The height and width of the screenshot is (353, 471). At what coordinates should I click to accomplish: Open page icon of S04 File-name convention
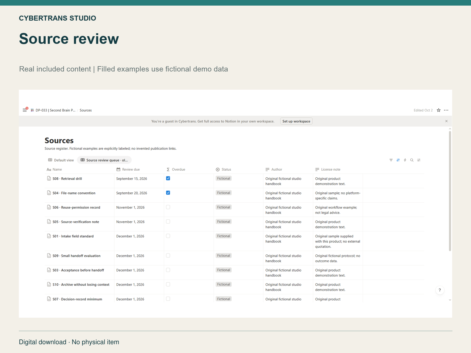[x=49, y=193]
